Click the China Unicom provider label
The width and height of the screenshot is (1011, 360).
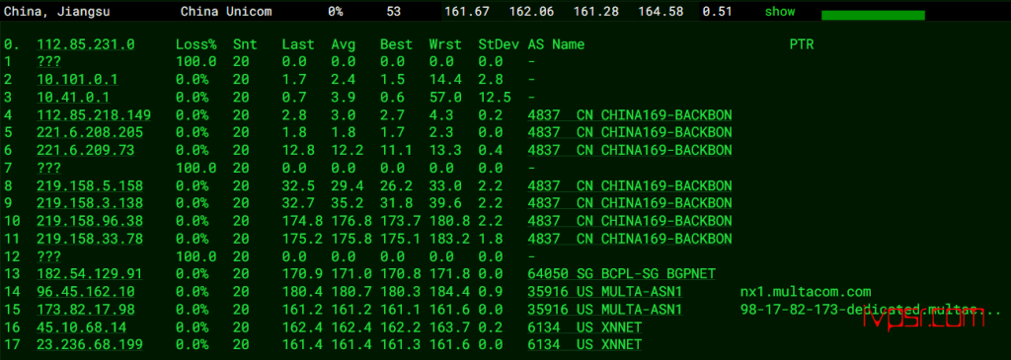(x=226, y=12)
